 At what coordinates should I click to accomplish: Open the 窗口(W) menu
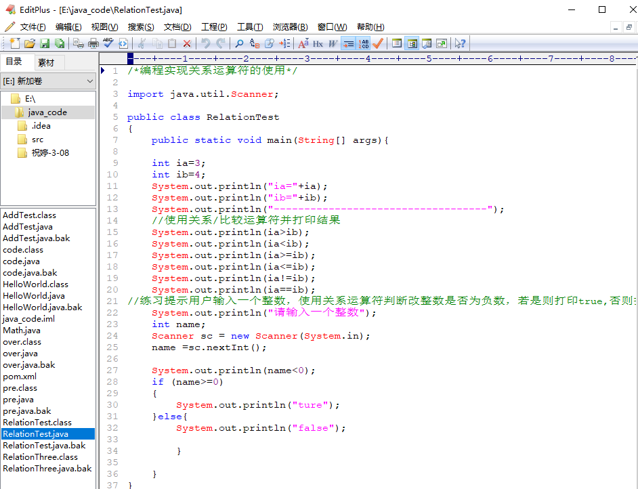[332, 27]
